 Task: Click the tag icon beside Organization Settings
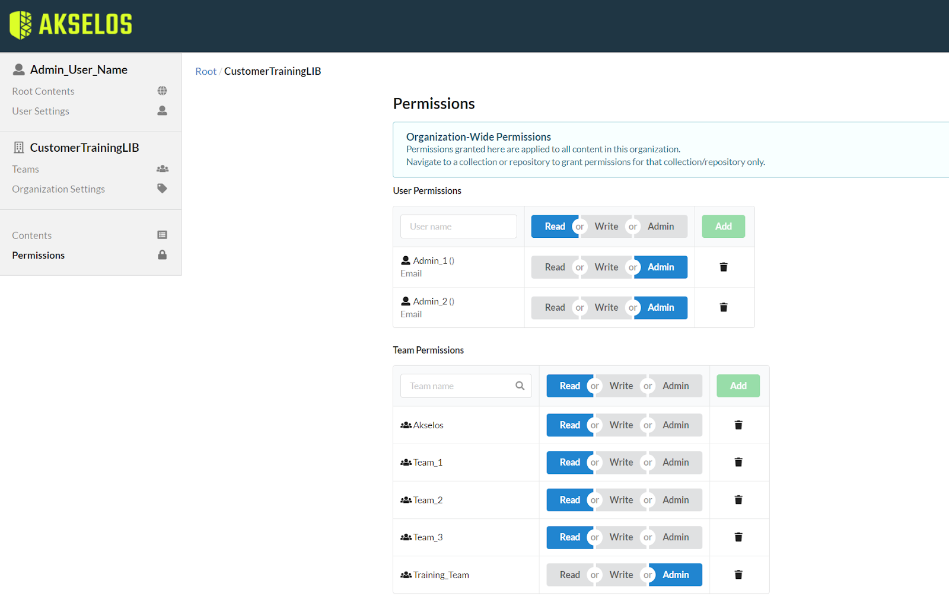click(x=162, y=189)
